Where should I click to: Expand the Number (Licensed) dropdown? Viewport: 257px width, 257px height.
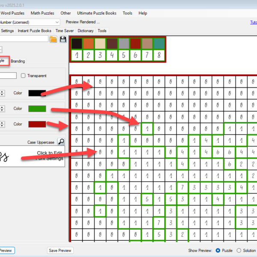pyautogui.click(x=57, y=22)
